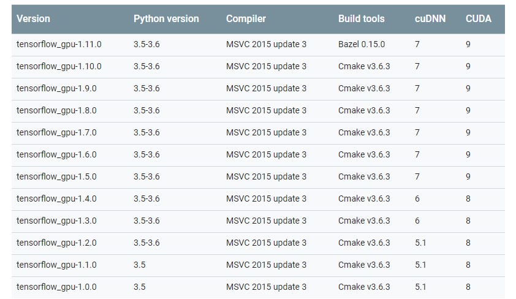Click cuDNN value 5.1 in tensorflow_gpu-1.2.0 row
Screen dimensions: 516x299
(420, 243)
